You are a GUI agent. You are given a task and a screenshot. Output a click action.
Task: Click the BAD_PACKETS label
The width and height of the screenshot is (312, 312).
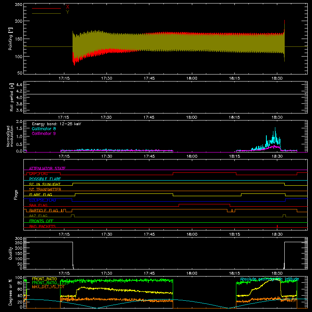click(x=43, y=226)
